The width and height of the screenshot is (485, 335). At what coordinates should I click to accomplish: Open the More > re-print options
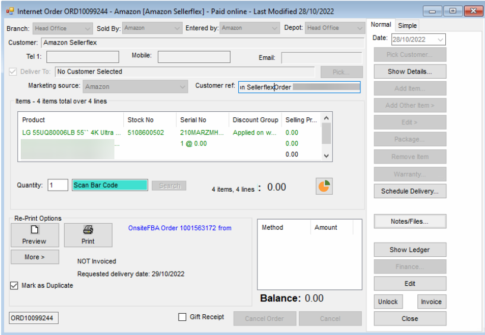pyautogui.click(x=34, y=257)
